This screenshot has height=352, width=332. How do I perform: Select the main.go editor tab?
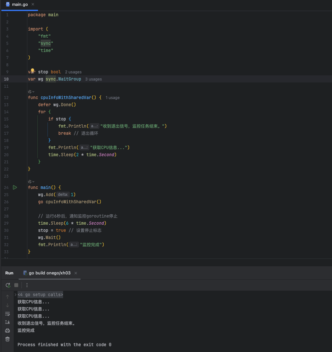coord(20,5)
